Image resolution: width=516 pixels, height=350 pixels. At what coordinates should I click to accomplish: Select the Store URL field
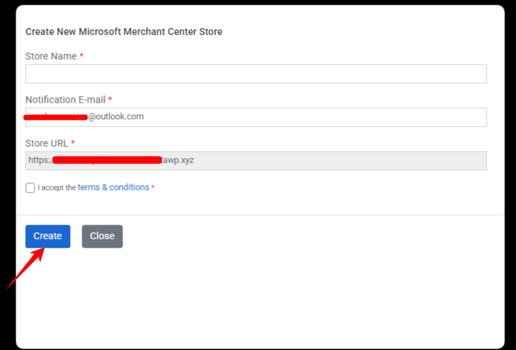coord(256,161)
